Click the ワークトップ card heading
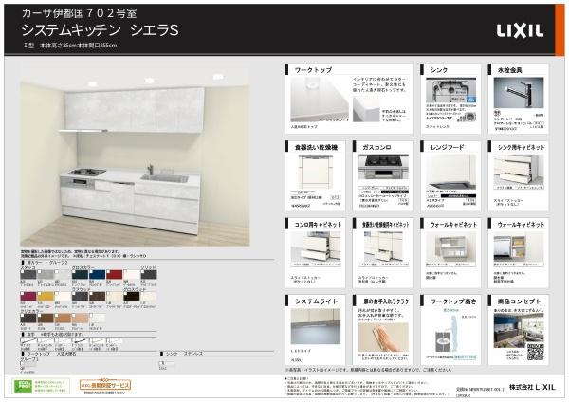This screenshot has height=402, width=569. click(x=313, y=70)
